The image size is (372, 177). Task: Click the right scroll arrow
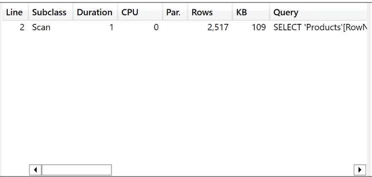click(360, 170)
